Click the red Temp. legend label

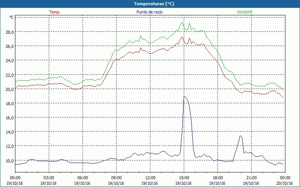click(x=55, y=12)
